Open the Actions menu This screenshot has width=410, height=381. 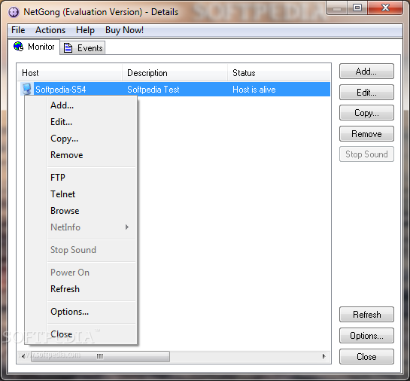click(50, 30)
